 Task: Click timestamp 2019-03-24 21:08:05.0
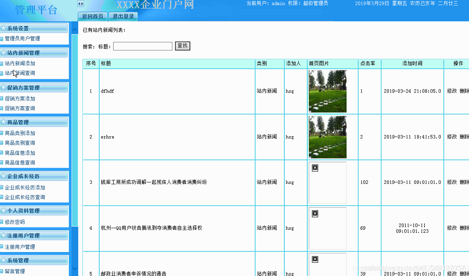(413, 91)
